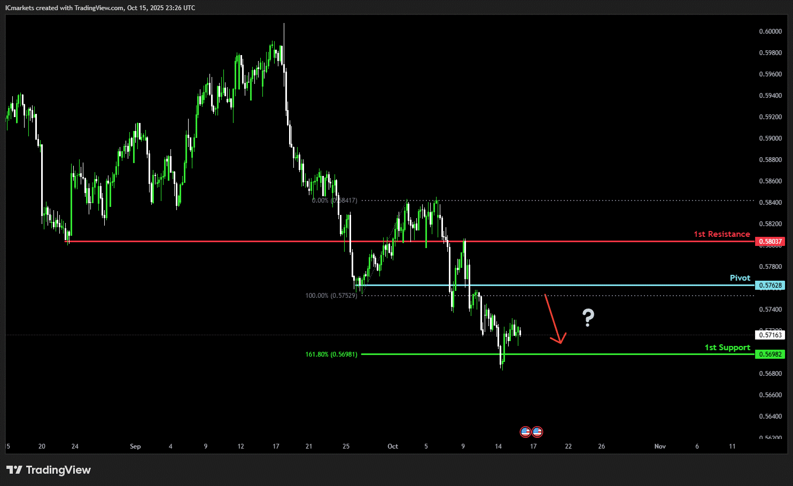Click the blue 0.57628 pivot price tag
793x486 pixels.
(770, 286)
